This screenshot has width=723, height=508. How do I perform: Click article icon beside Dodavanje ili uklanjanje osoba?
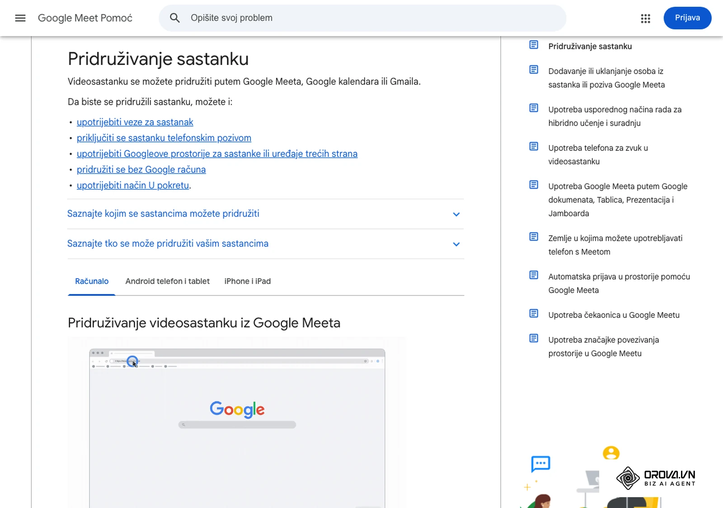pos(534,70)
